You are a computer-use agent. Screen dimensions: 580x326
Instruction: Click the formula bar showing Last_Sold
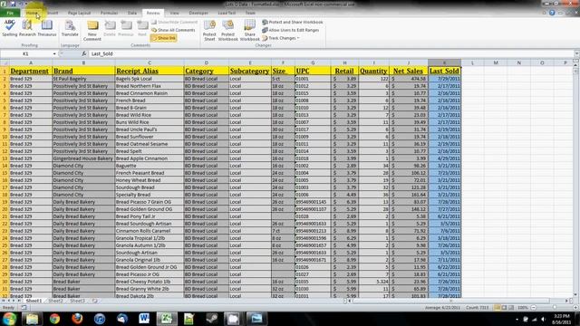click(x=331, y=54)
